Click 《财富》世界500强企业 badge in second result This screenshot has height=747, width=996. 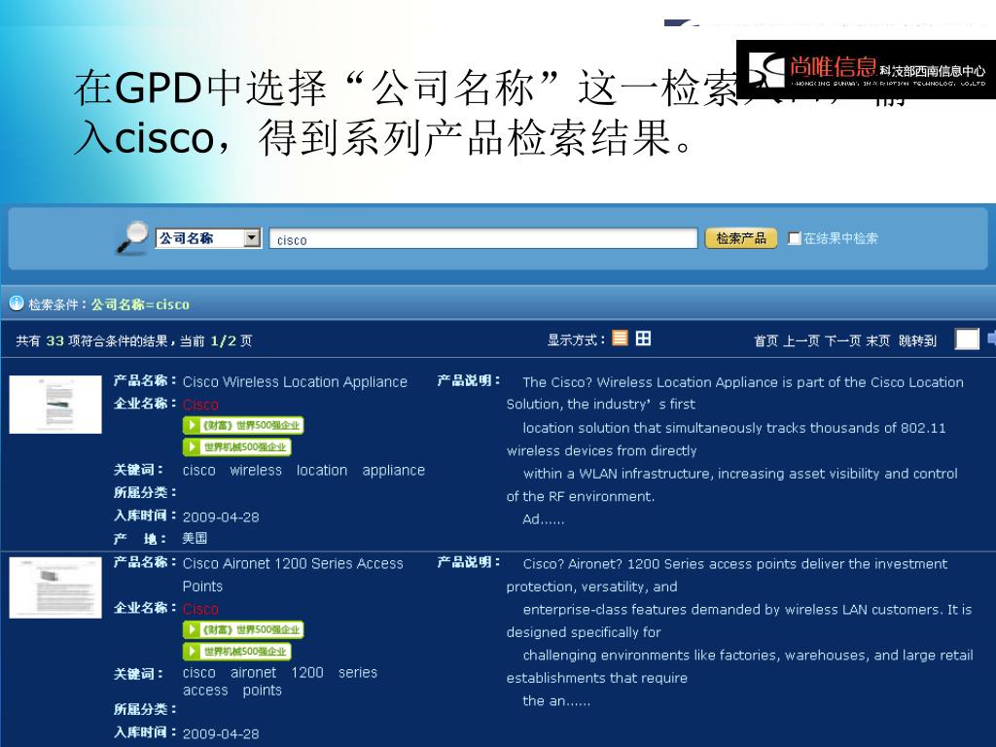pyautogui.click(x=243, y=629)
